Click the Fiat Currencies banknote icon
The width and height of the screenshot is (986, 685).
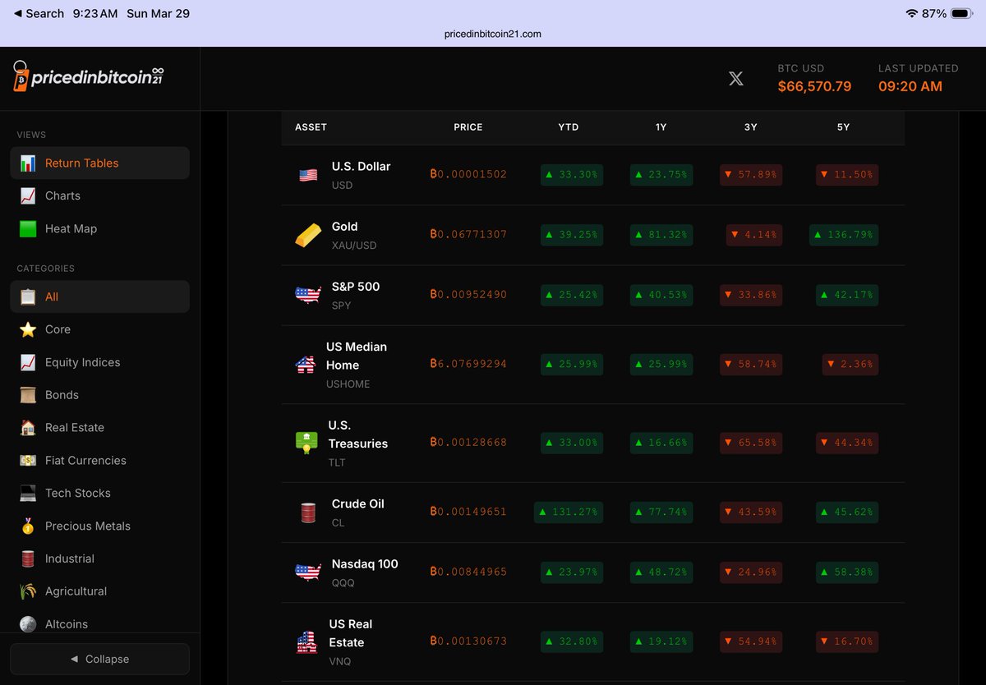[28, 461]
